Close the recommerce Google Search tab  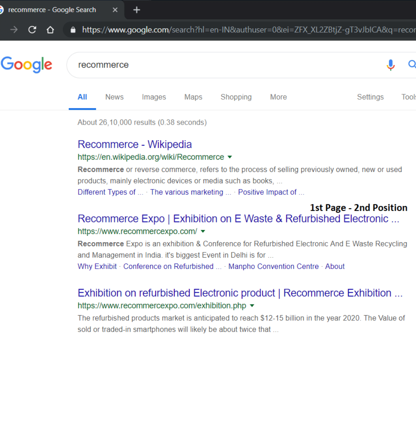click(x=115, y=10)
